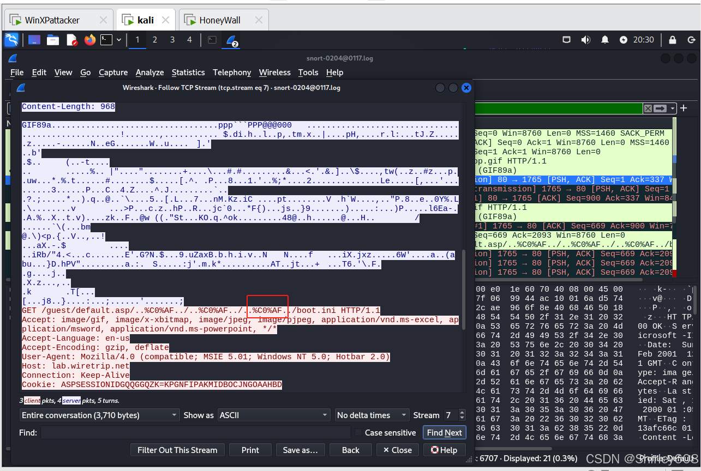Image resolution: width=701 pixels, height=471 pixels.
Task: Open the No delta times dropdown
Action: 372,415
